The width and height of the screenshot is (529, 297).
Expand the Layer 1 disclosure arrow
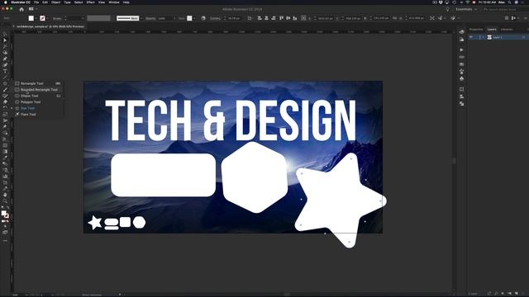click(483, 37)
